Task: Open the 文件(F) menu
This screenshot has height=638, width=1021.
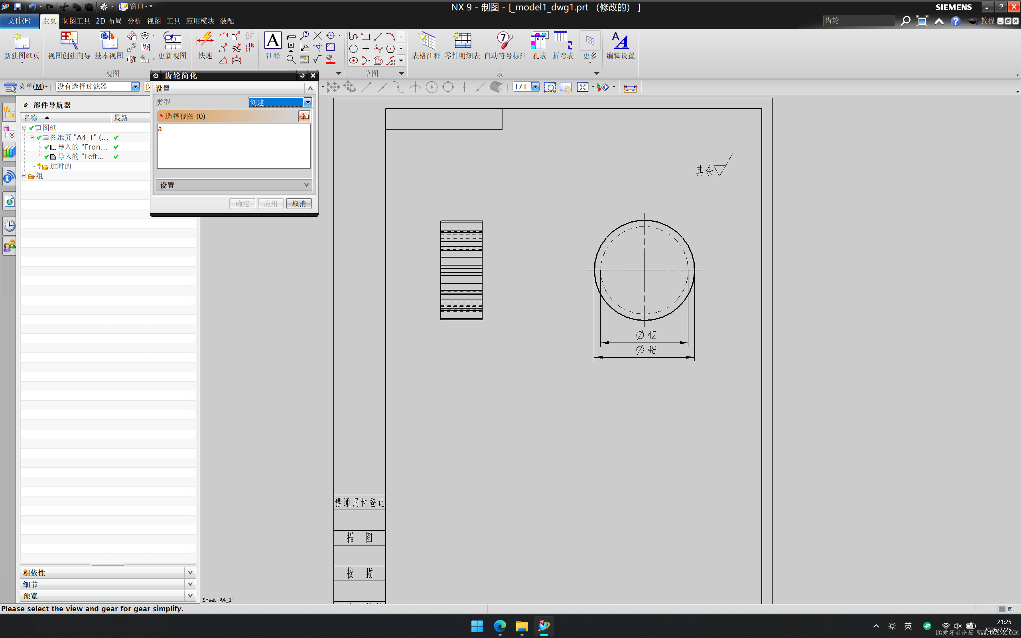Action: 20,21
